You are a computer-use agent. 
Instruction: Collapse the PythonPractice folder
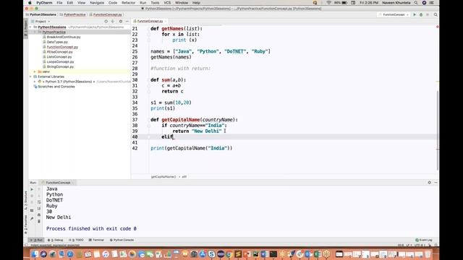(x=35, y=32)
